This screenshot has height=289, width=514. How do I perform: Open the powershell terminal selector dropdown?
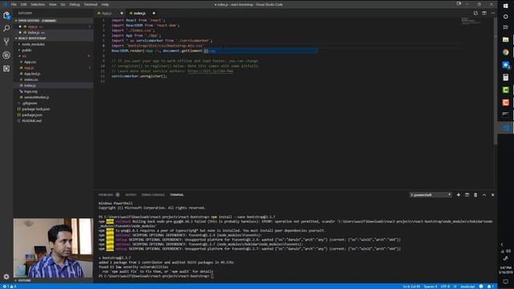430,195
